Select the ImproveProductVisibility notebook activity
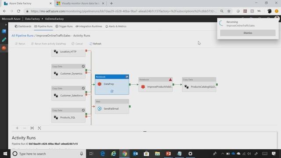Screen dimensions: 281x158 (x=155, y=85)
